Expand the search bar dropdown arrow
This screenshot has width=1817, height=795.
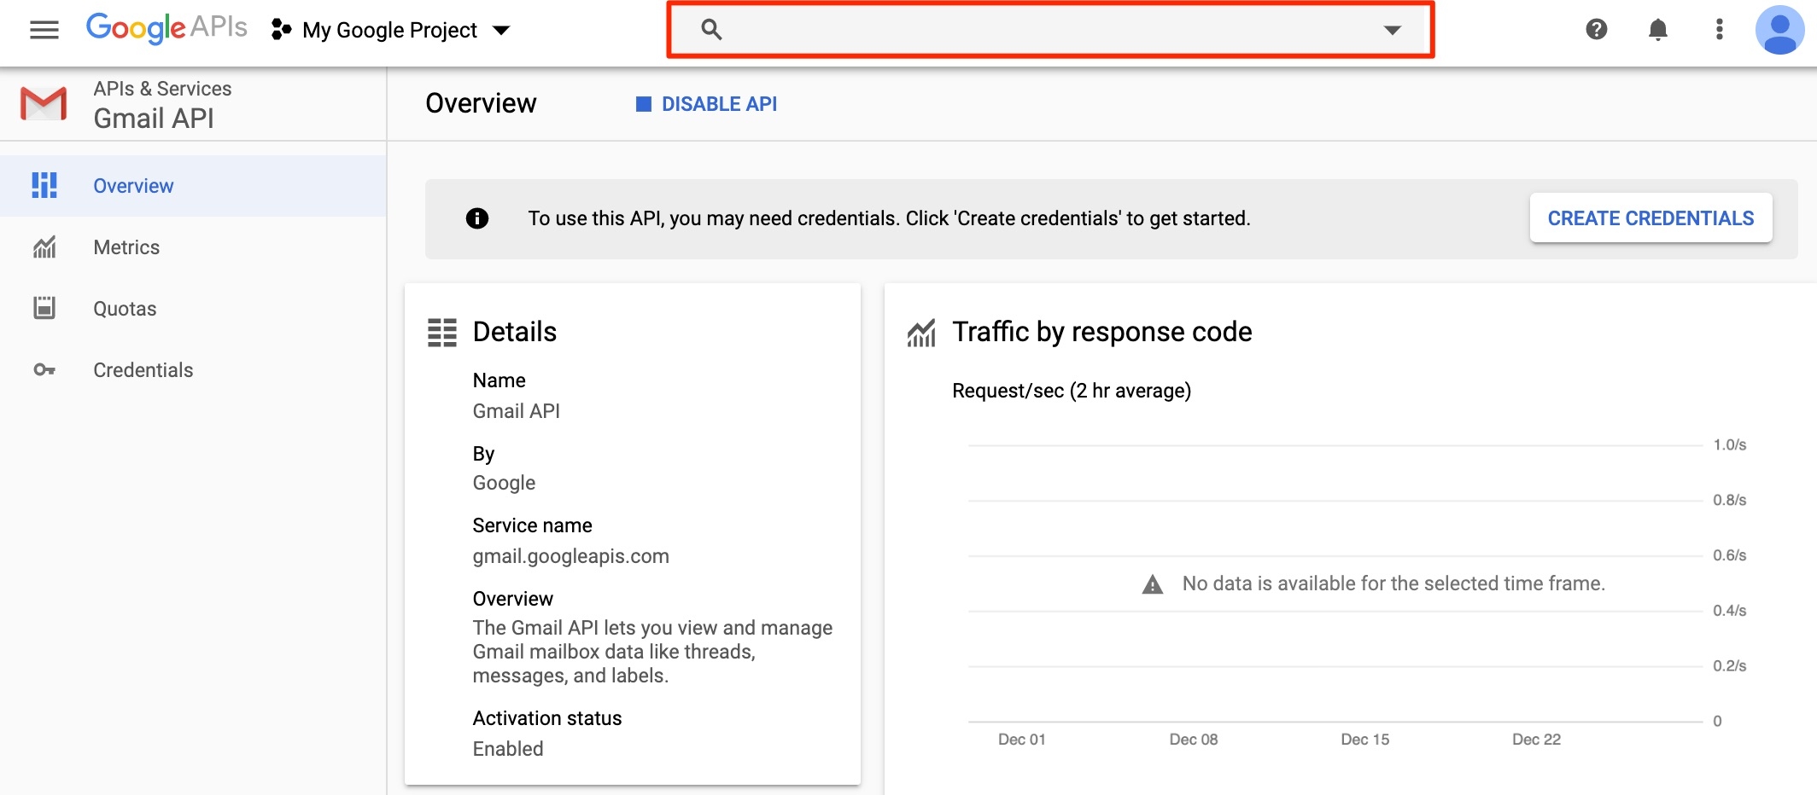point(1392,31)
